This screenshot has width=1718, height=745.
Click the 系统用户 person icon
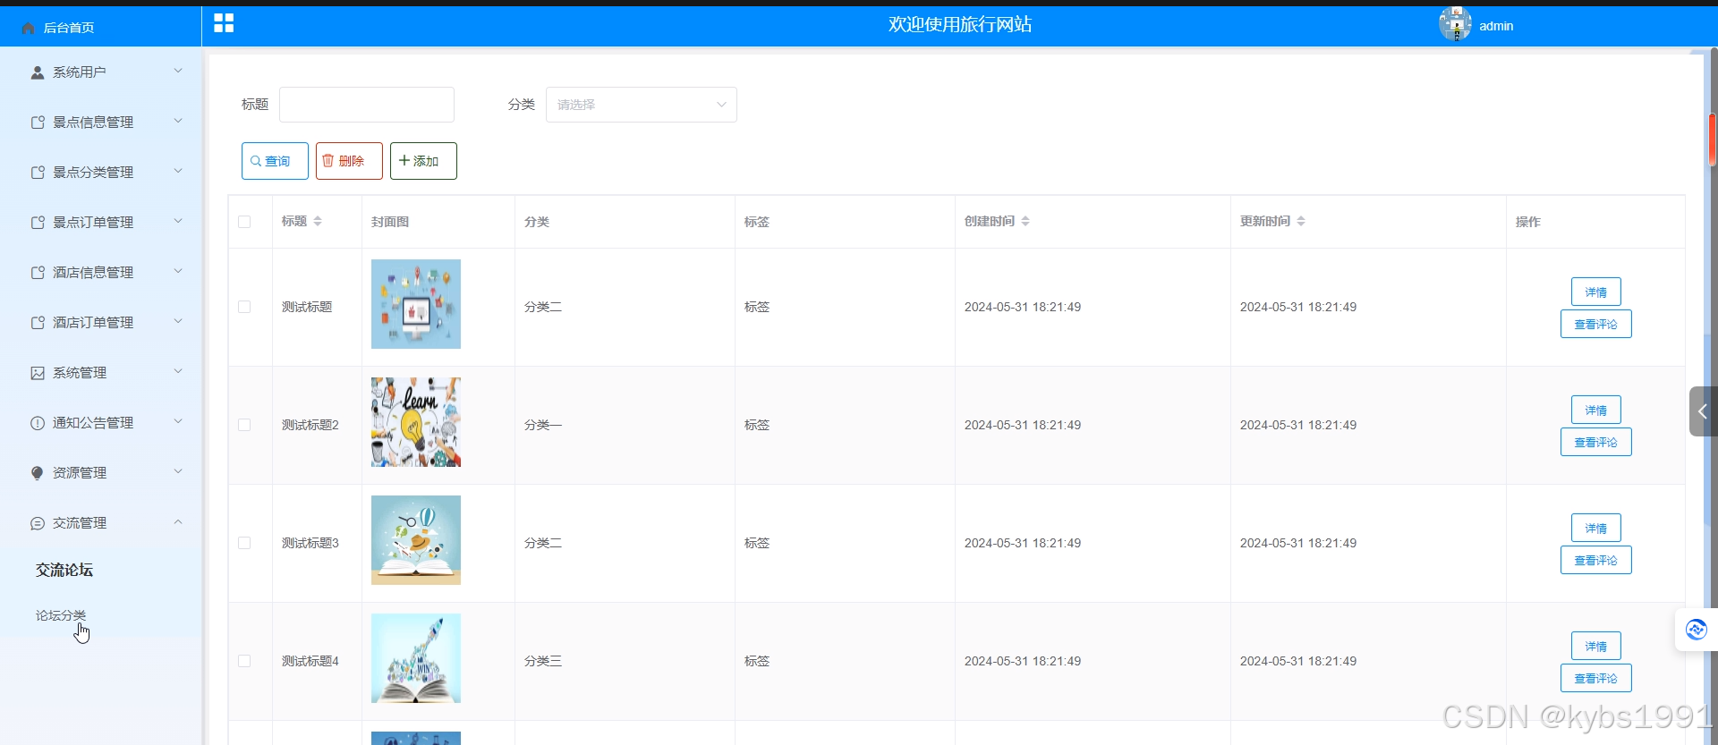click(38, 72)
